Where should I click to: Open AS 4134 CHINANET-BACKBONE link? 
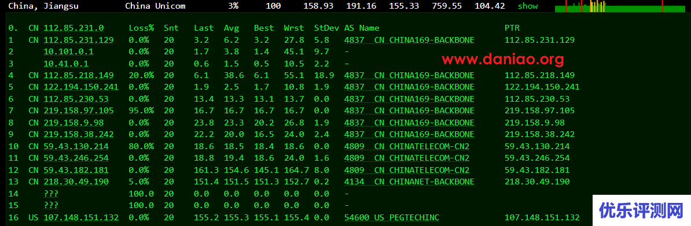[409, 181]
